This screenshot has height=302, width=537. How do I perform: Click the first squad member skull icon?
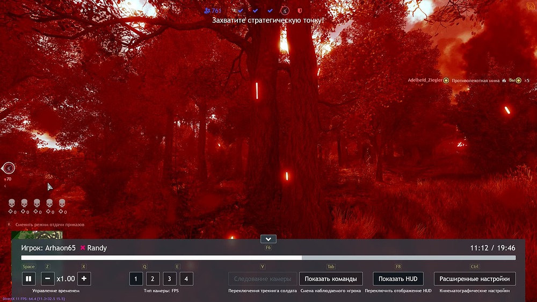(11, 203)
